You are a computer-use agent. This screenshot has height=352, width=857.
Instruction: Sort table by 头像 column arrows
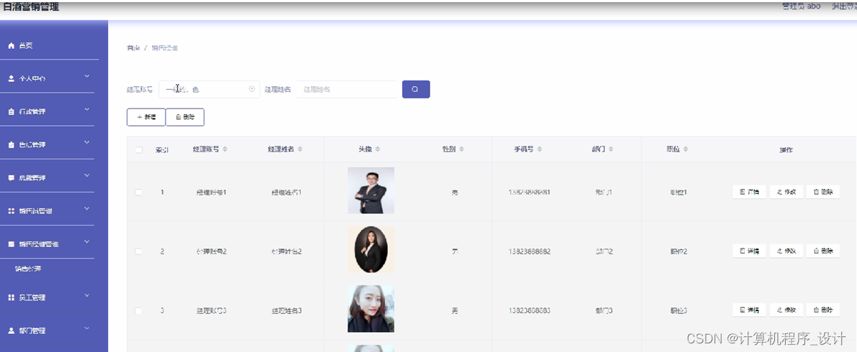point(378,149)
